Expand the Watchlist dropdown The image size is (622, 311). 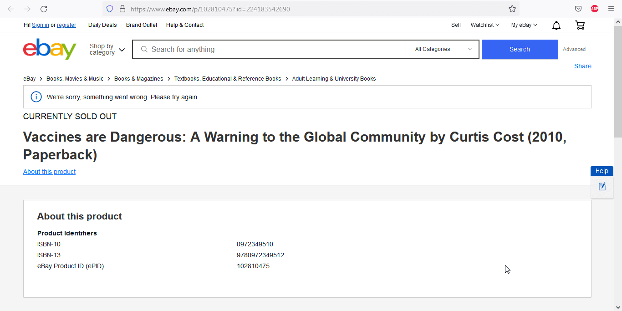[485, 25]
